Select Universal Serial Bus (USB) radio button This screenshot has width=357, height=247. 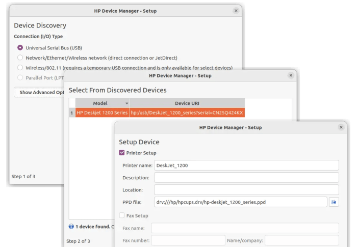click(x=20, y=48)
